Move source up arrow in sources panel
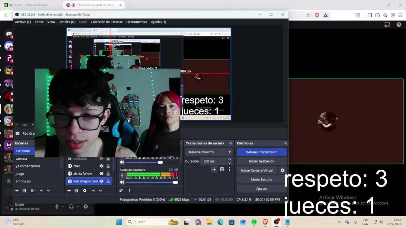The image size is (406, 228). click(x=93, y=190)
